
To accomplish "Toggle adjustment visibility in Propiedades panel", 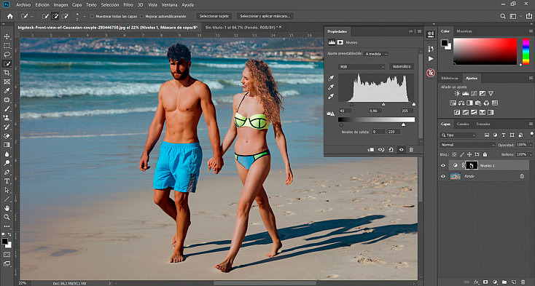I will click(401, 149).
